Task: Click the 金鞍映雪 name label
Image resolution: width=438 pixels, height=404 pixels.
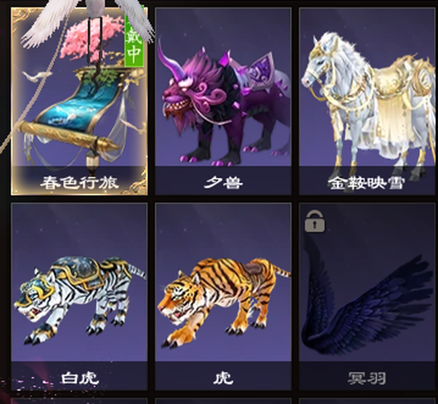Action: [x=367, y=183]
